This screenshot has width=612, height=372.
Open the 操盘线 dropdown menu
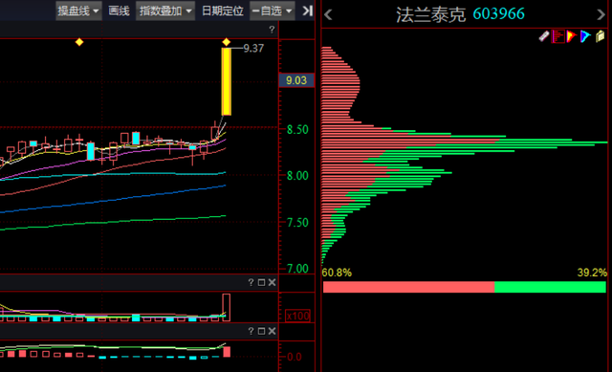tap(78, 11)
